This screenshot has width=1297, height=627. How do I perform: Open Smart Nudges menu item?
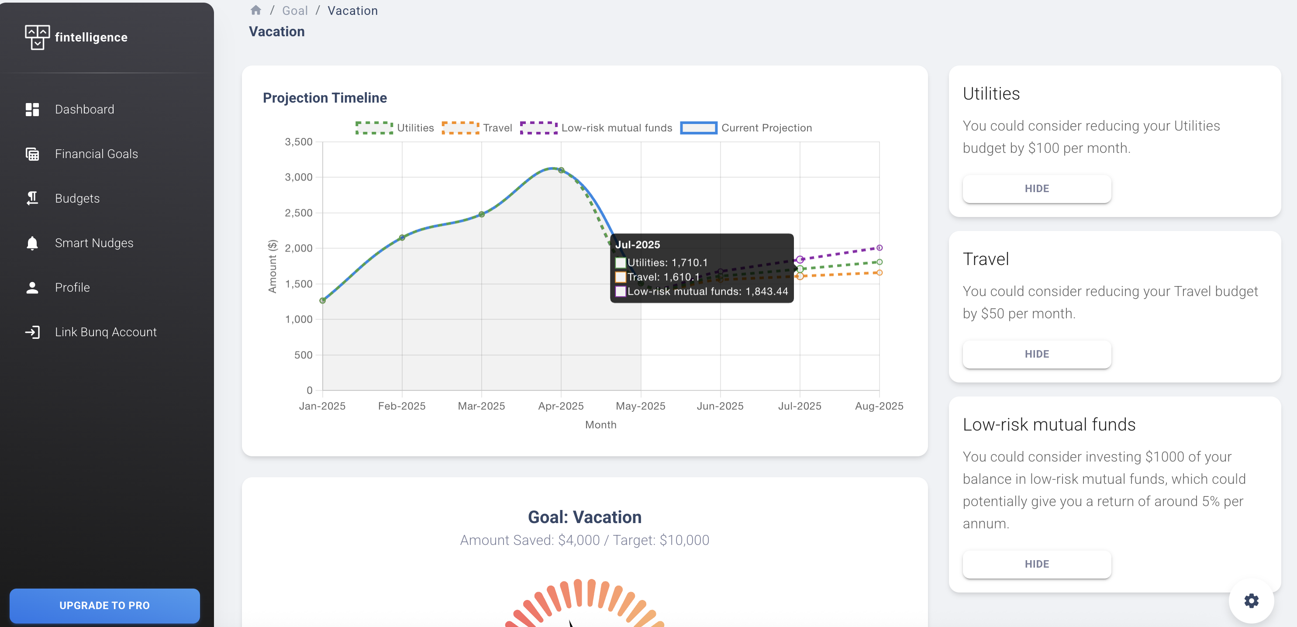tap(93, 243)
